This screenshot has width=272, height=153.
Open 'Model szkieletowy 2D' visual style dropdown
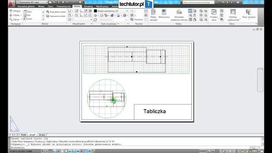[x=111, y=11]
